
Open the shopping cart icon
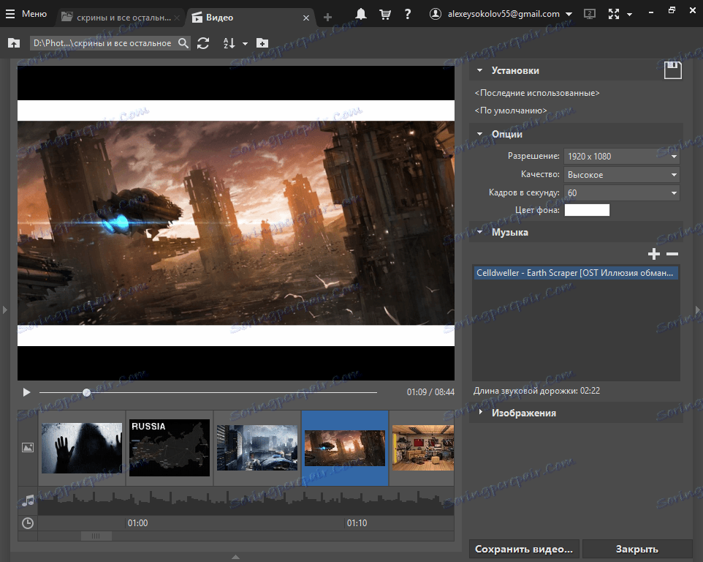pos(384,14)
